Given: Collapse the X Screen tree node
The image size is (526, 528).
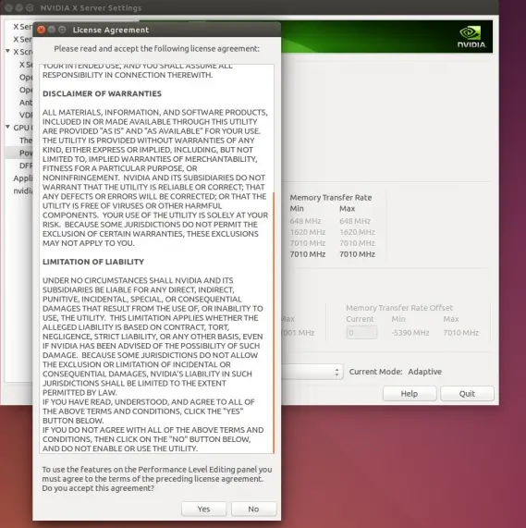Looking at the screenshot, I should [x=7, y=51].
